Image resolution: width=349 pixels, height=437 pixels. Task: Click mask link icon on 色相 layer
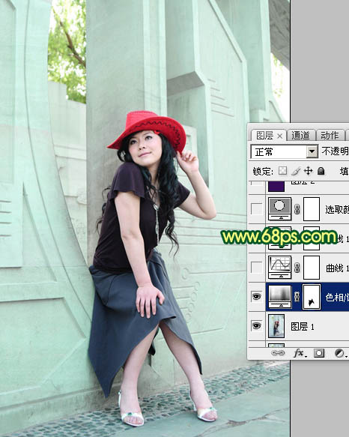pyautogui.click(x=297, y=297)
